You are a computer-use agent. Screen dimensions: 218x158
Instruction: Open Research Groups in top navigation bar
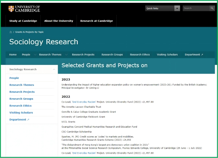point(112,55)
